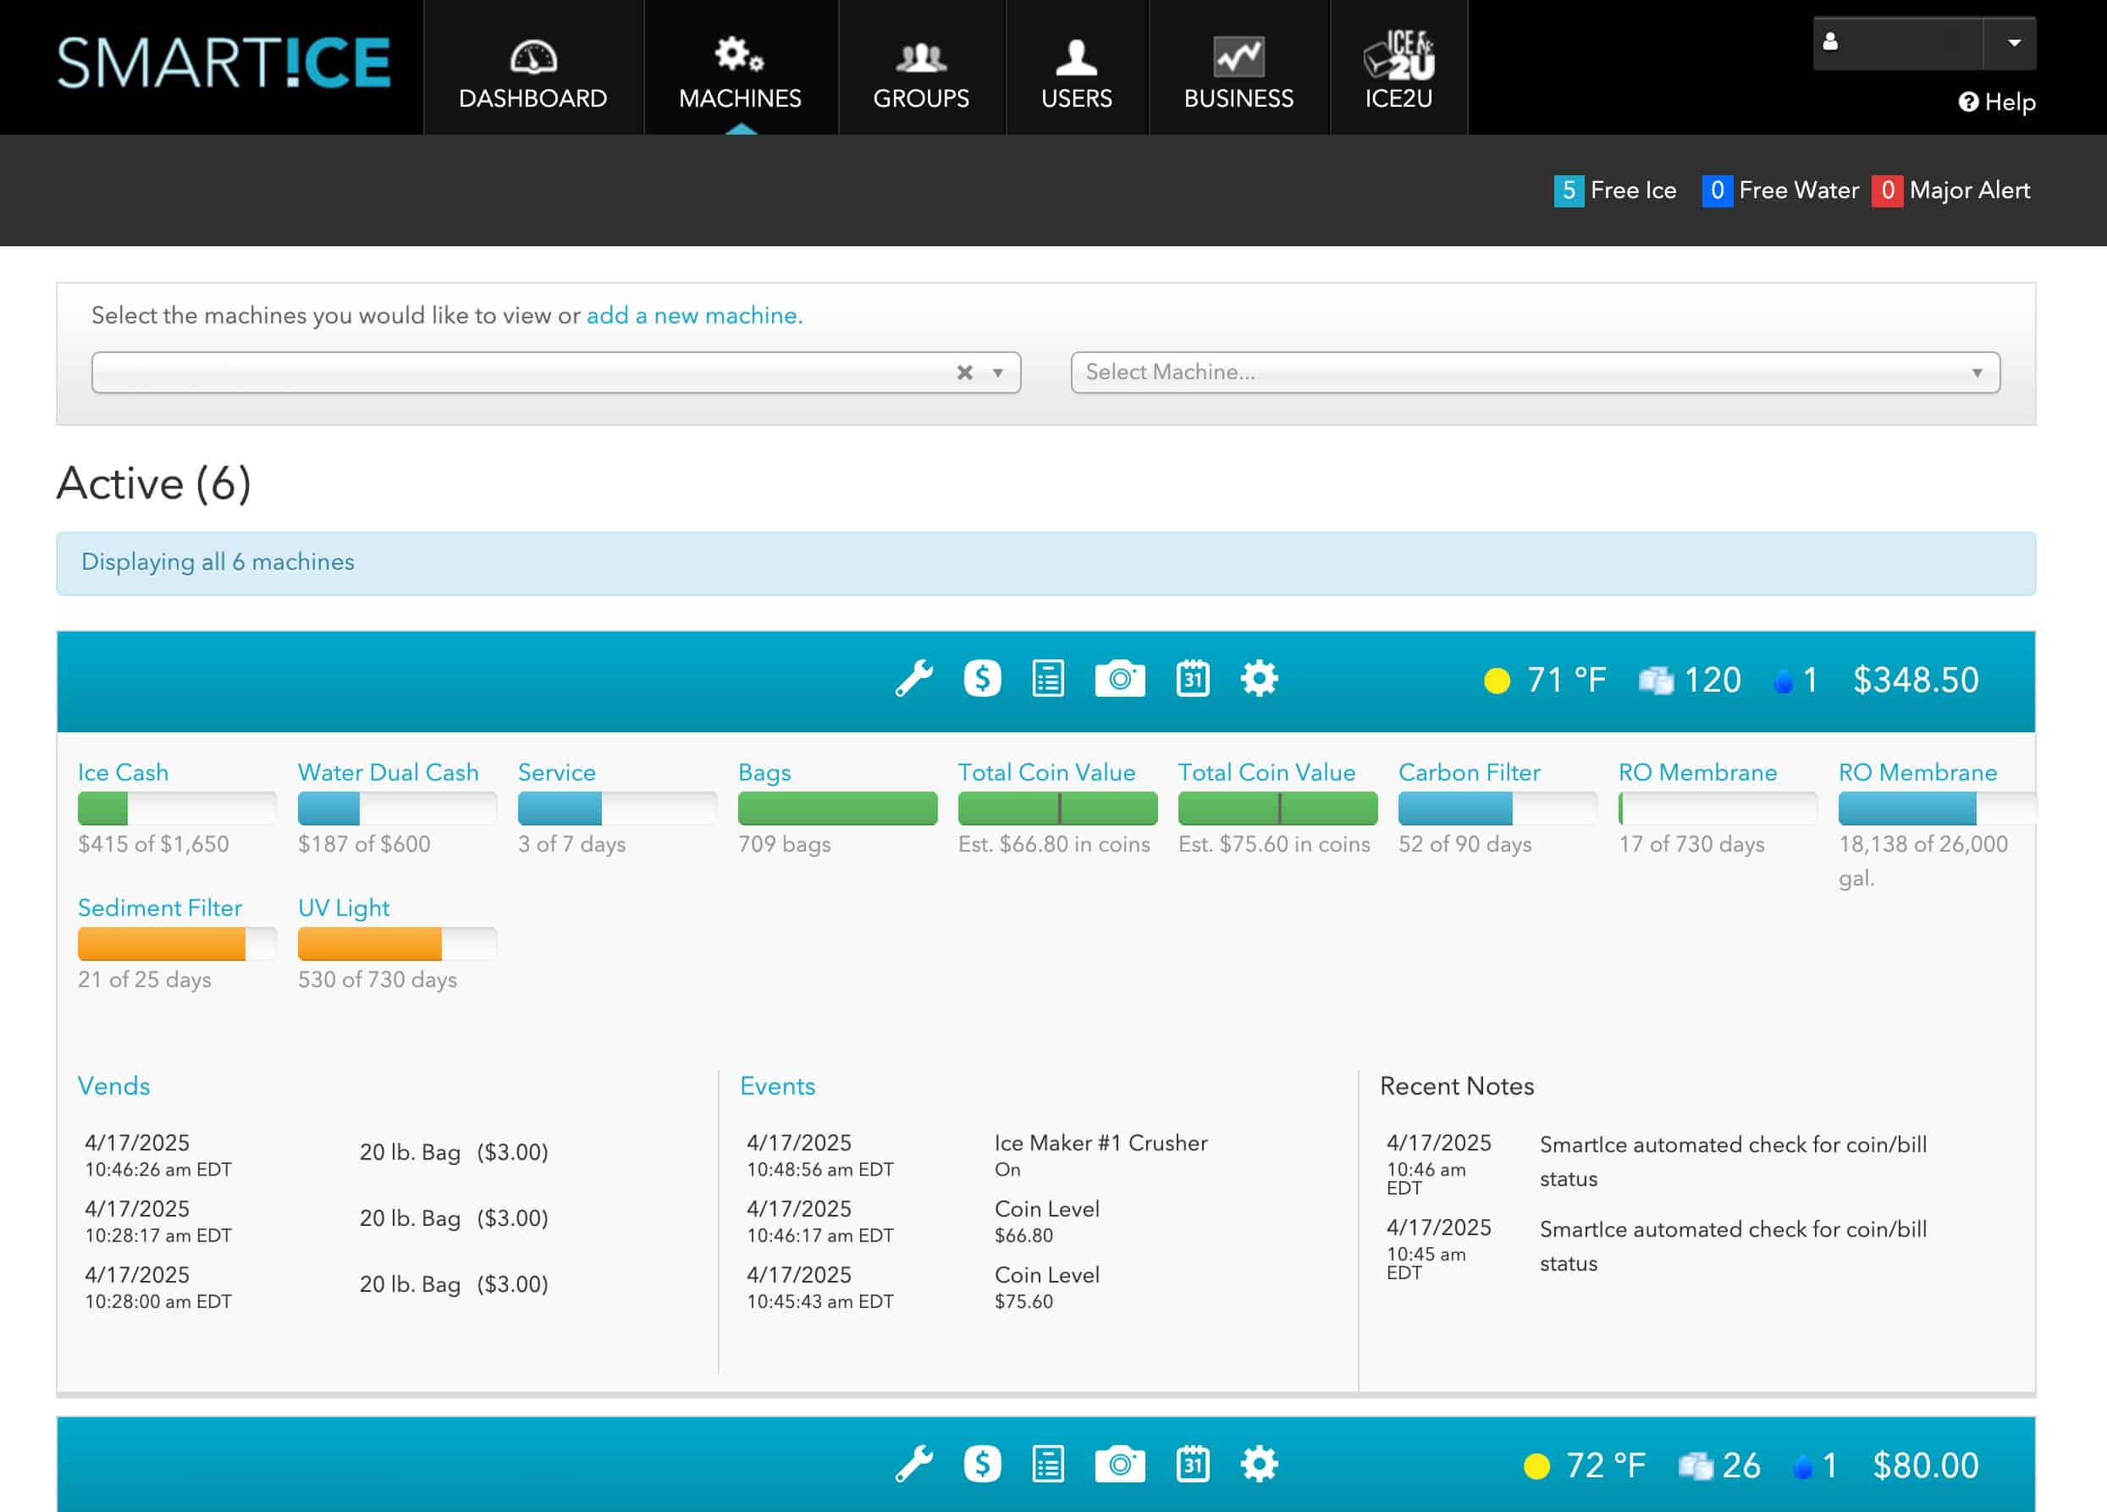Click the Sediment Filter progress bar

[177, 942]
